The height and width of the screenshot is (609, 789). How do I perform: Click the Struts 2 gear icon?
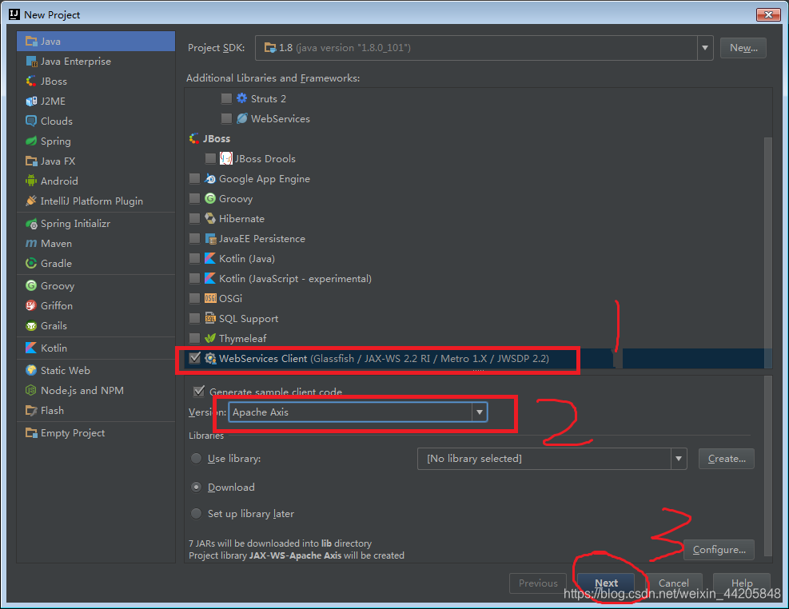[242, 98]
